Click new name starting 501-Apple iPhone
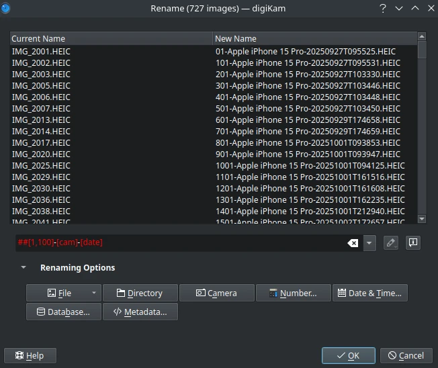Screen dimensions: 438x368 308,109
